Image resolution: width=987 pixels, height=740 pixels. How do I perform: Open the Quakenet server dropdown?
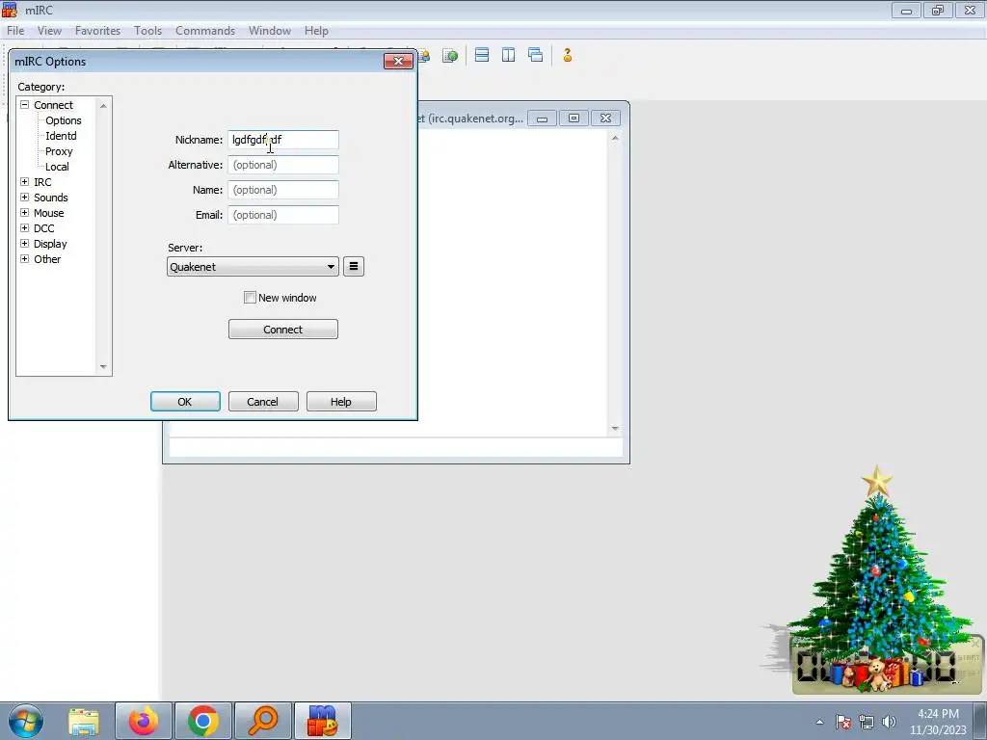pos(253,267)
